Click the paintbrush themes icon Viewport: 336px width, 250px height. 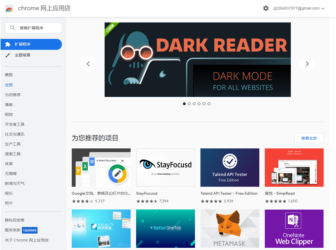[8, 55]
